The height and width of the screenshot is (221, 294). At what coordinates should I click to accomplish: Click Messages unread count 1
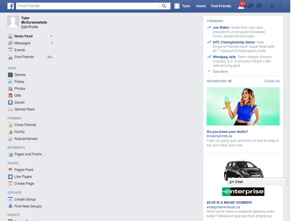tap(52, 43)
